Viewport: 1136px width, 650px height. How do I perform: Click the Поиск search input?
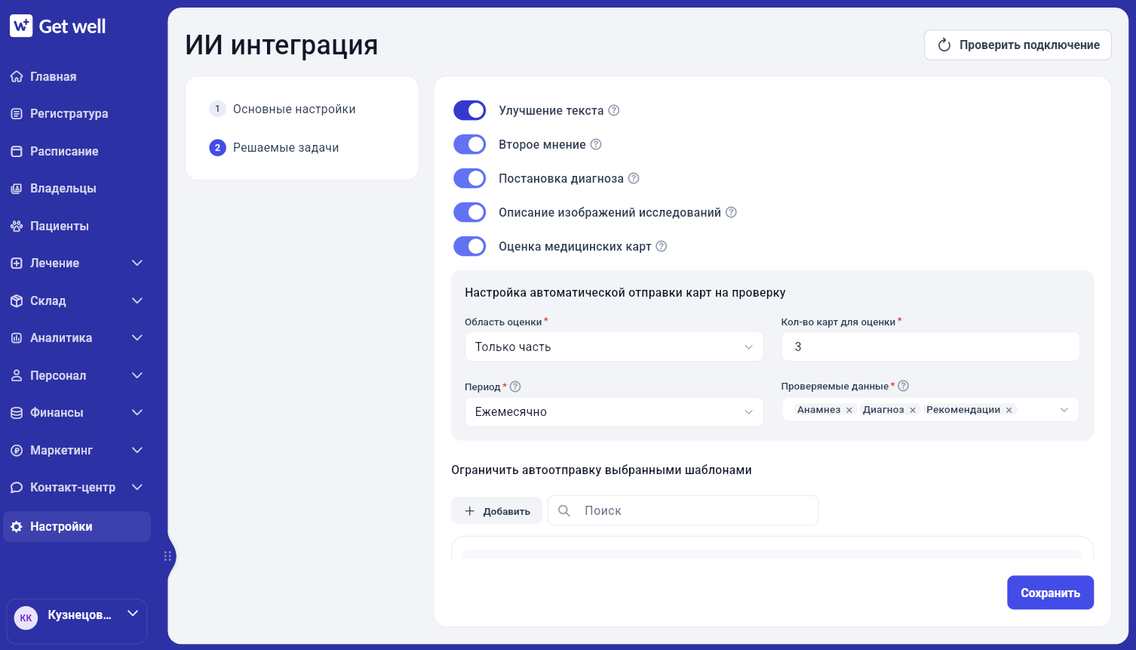pos(683,511)
